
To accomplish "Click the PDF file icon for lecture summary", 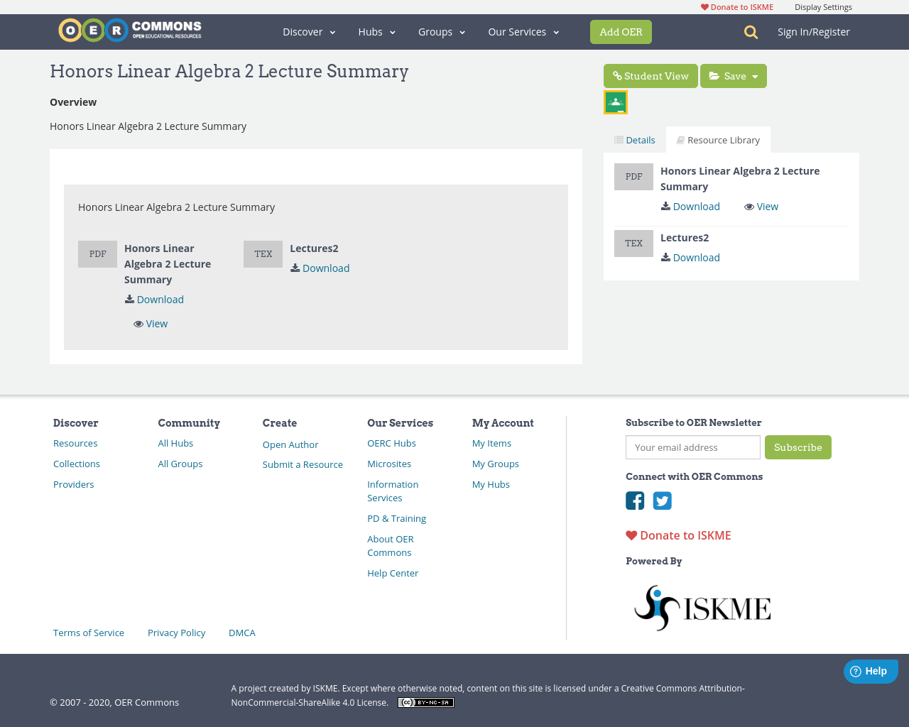I will point(97,253).
